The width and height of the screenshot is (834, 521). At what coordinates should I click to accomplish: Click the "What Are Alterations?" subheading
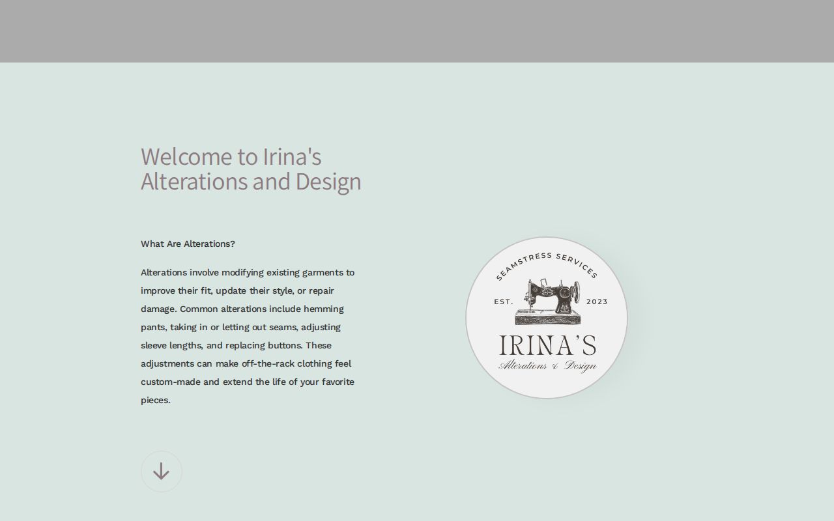click(x=188, y=244)
